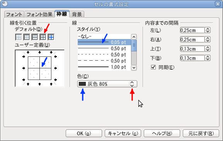Select the outer box border preset icon
This screenshot has height=141, width=223.
tap(27, 37)
